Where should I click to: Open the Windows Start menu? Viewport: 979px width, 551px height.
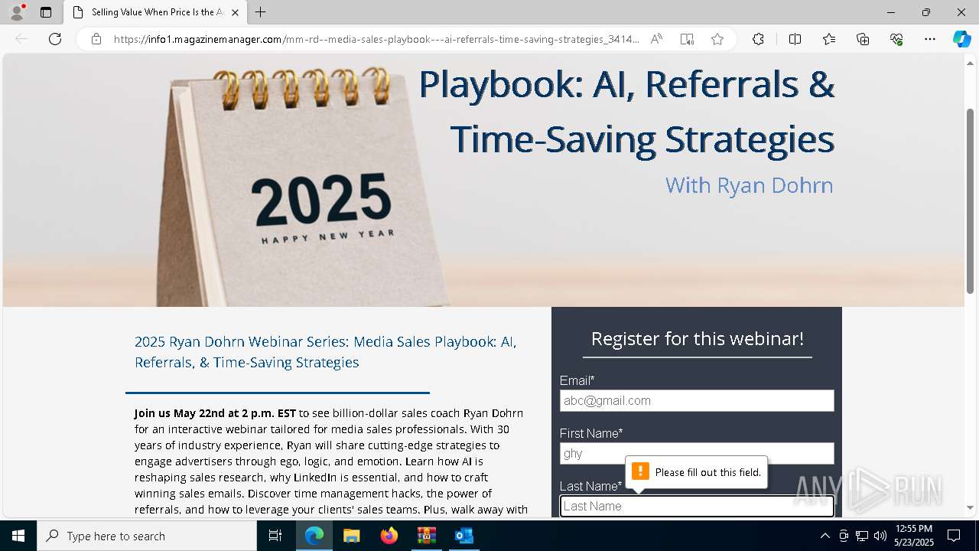point(18,536)
